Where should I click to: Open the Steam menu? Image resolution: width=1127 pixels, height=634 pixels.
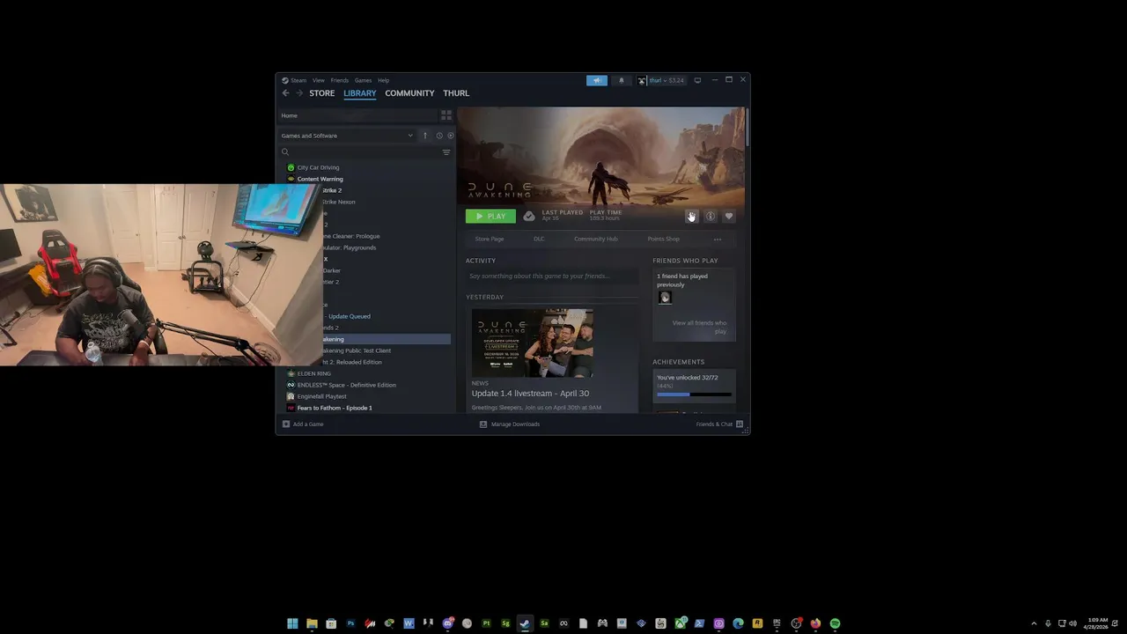[x=298, y=80]
